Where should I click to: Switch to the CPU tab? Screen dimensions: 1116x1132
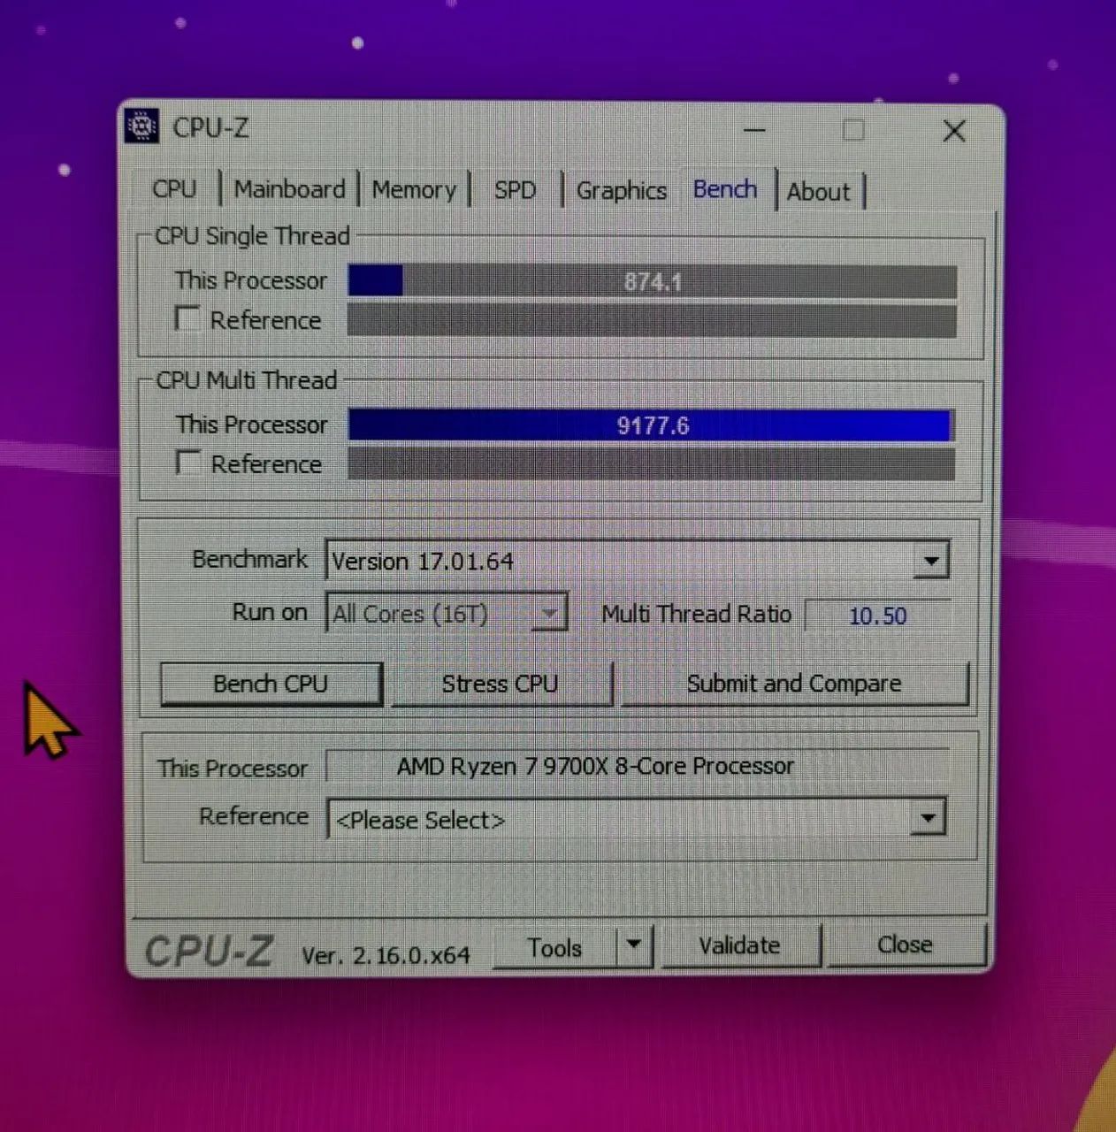click(x=174, y=189)
